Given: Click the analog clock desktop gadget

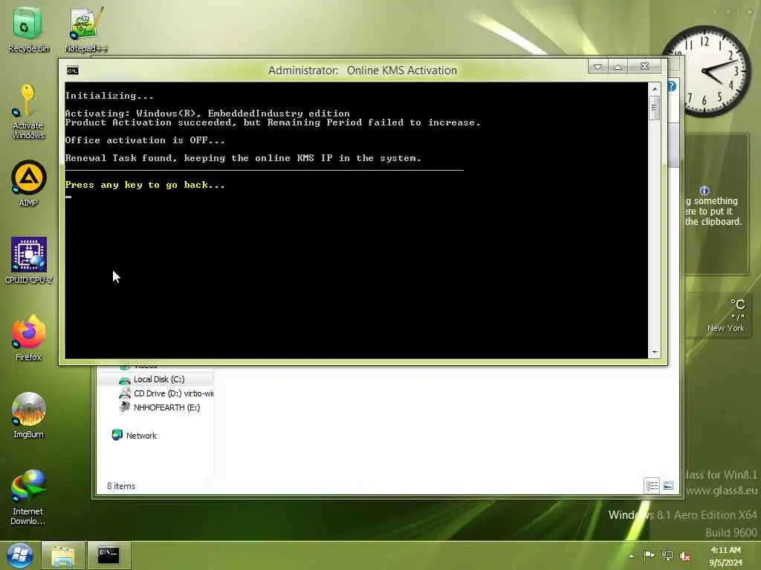Looking at the screenshot, I should click(x=706, y=71).
